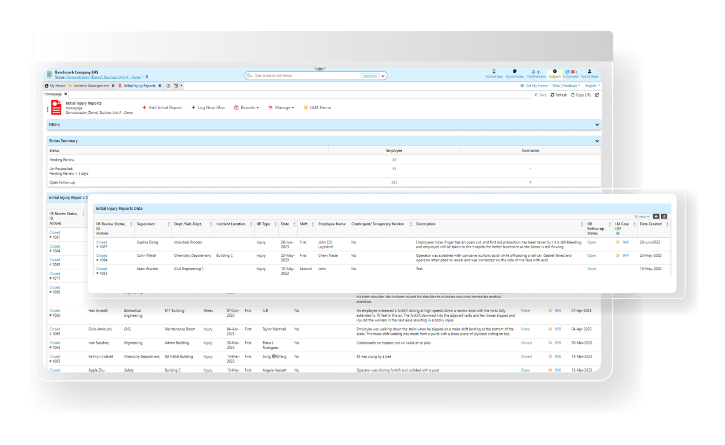The image size is (725, 445).
Task: Open the Open Follow-up employee count 242
Action: [x=394, y=182]
